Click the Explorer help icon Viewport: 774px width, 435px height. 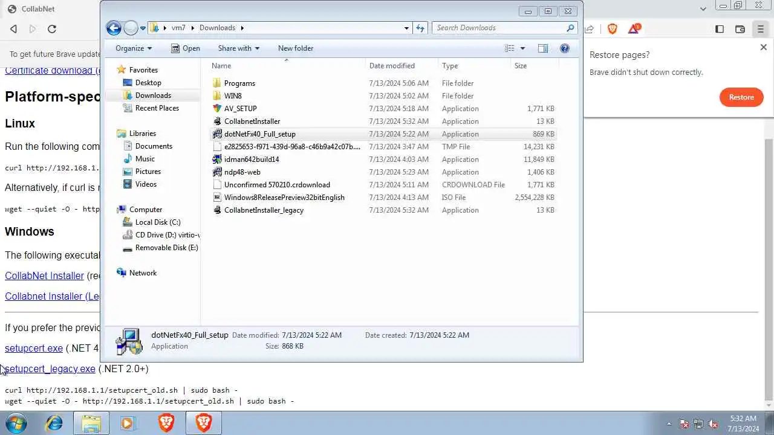[x=565, y=48]
